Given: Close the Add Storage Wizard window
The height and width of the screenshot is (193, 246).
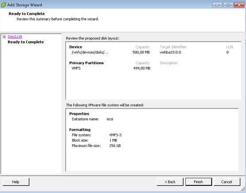Looking at the screenshot, I should tap(239, 5).
